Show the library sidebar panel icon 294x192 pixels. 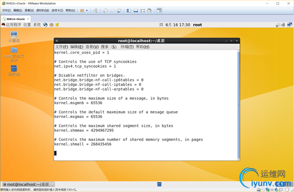pos(129,11)
